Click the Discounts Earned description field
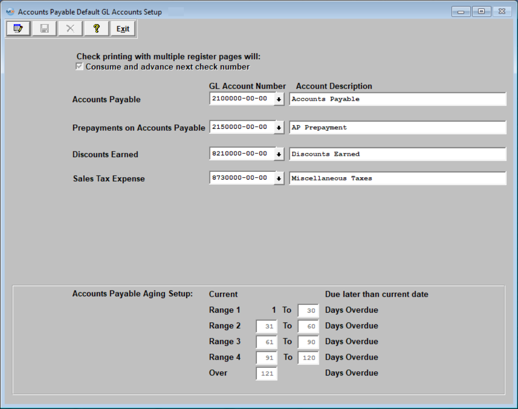This screenshot has height=409, width=518. coord(398,154)
